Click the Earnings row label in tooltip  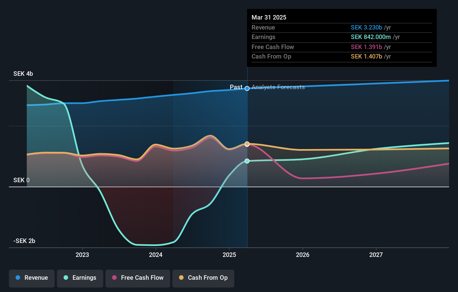pos(263,37)
